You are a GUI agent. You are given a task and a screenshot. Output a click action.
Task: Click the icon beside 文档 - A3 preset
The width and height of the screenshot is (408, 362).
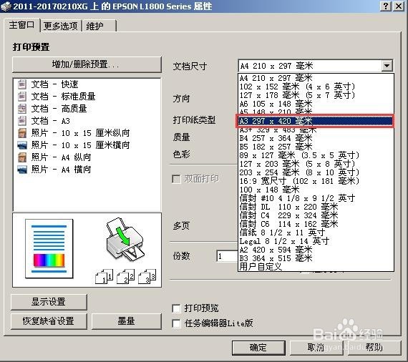click(22, 121)
